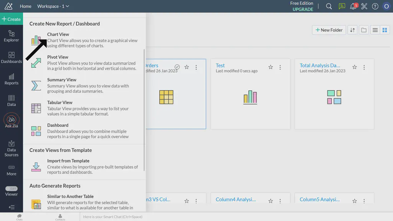Click the search icon in the top bar
The image size is (393, 221).
[x=329, y=6]
